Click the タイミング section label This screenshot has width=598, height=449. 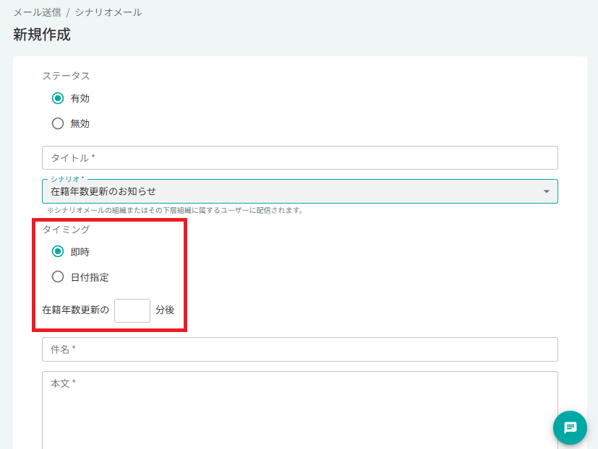pos(66,230)
